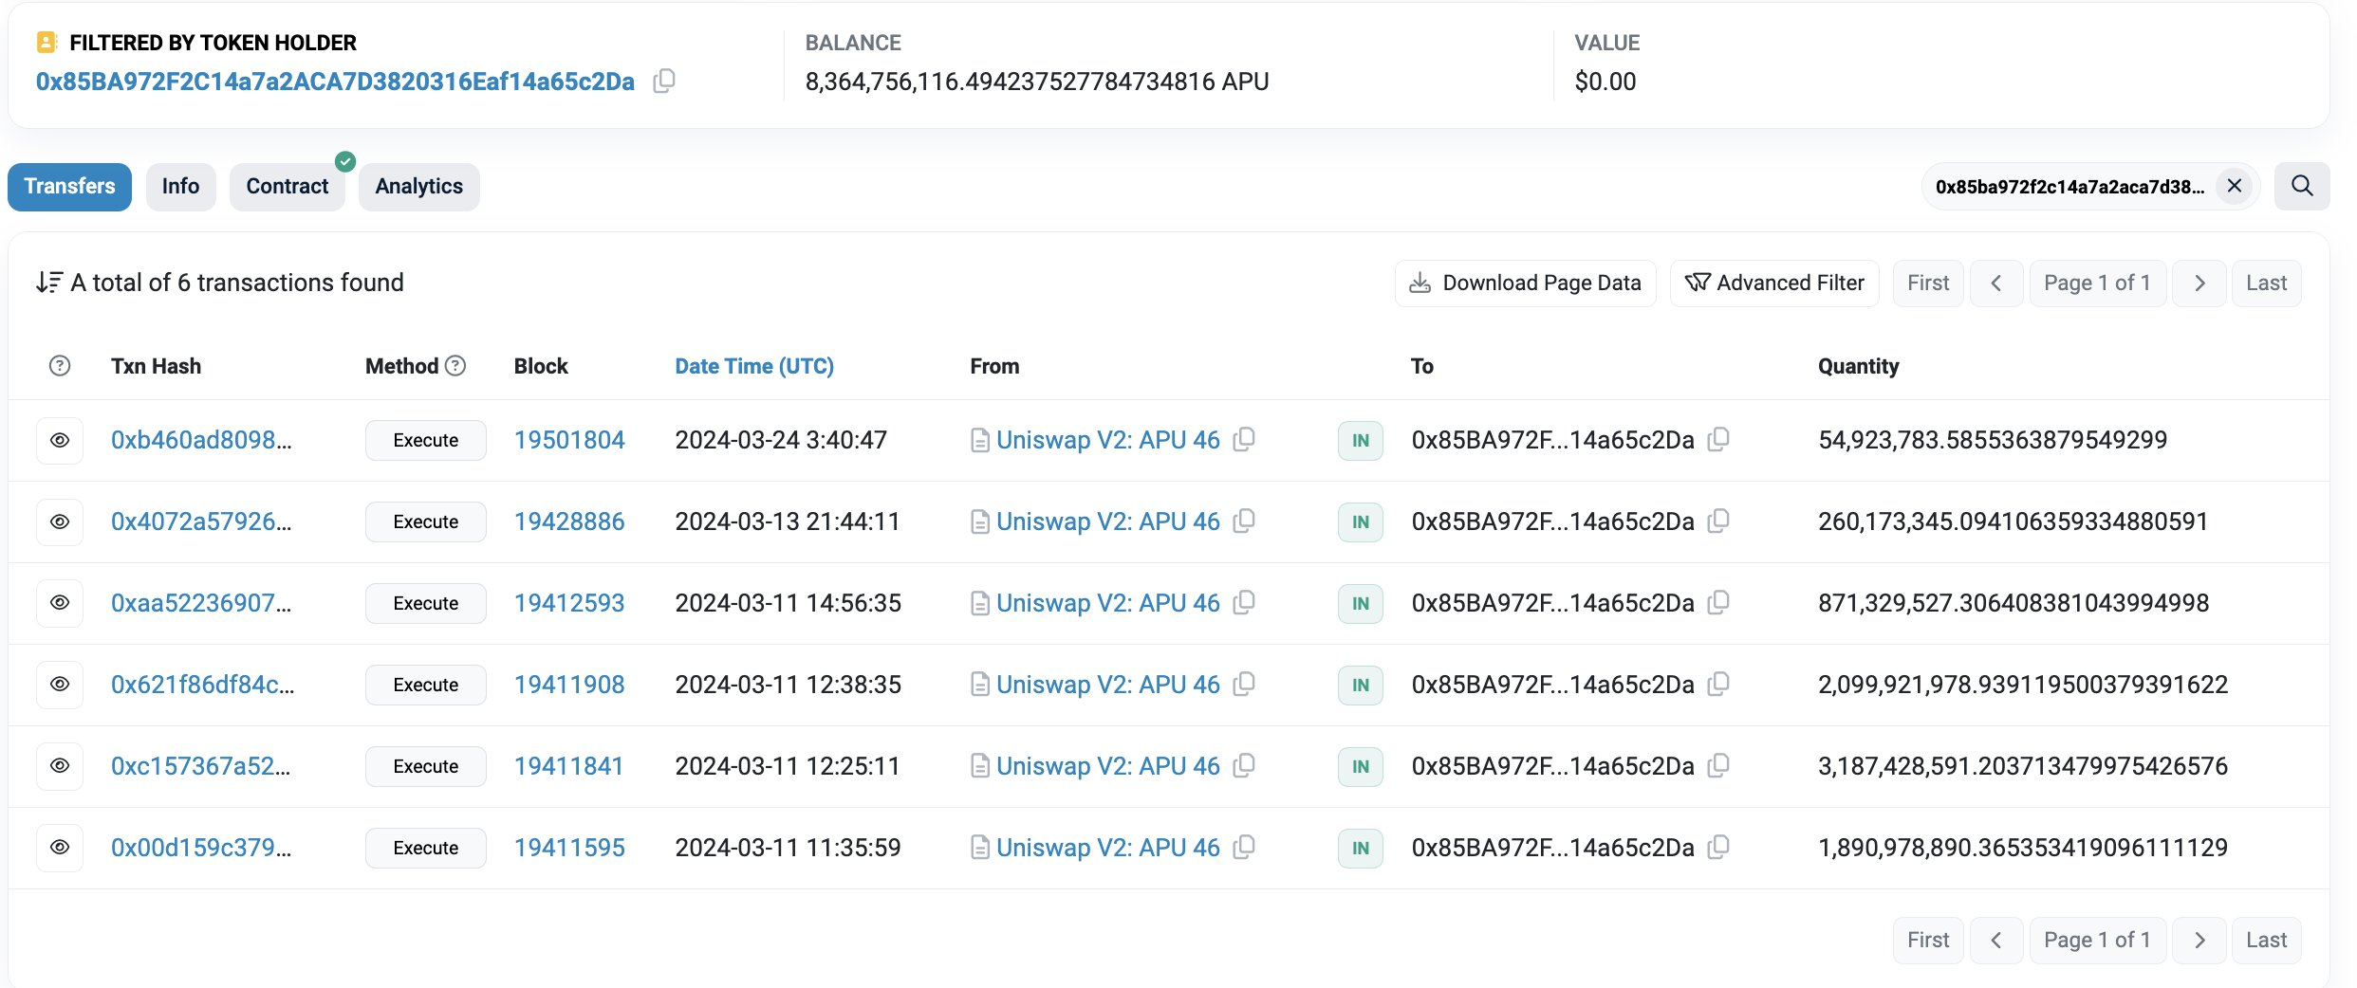
Task: Switch to the Analytics tab
Action: [x=418, y=187]
